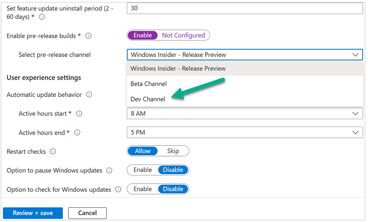368x222 pixels.
Task: Open info tooltip for feature update uninstall period
Action: (42, 17)
